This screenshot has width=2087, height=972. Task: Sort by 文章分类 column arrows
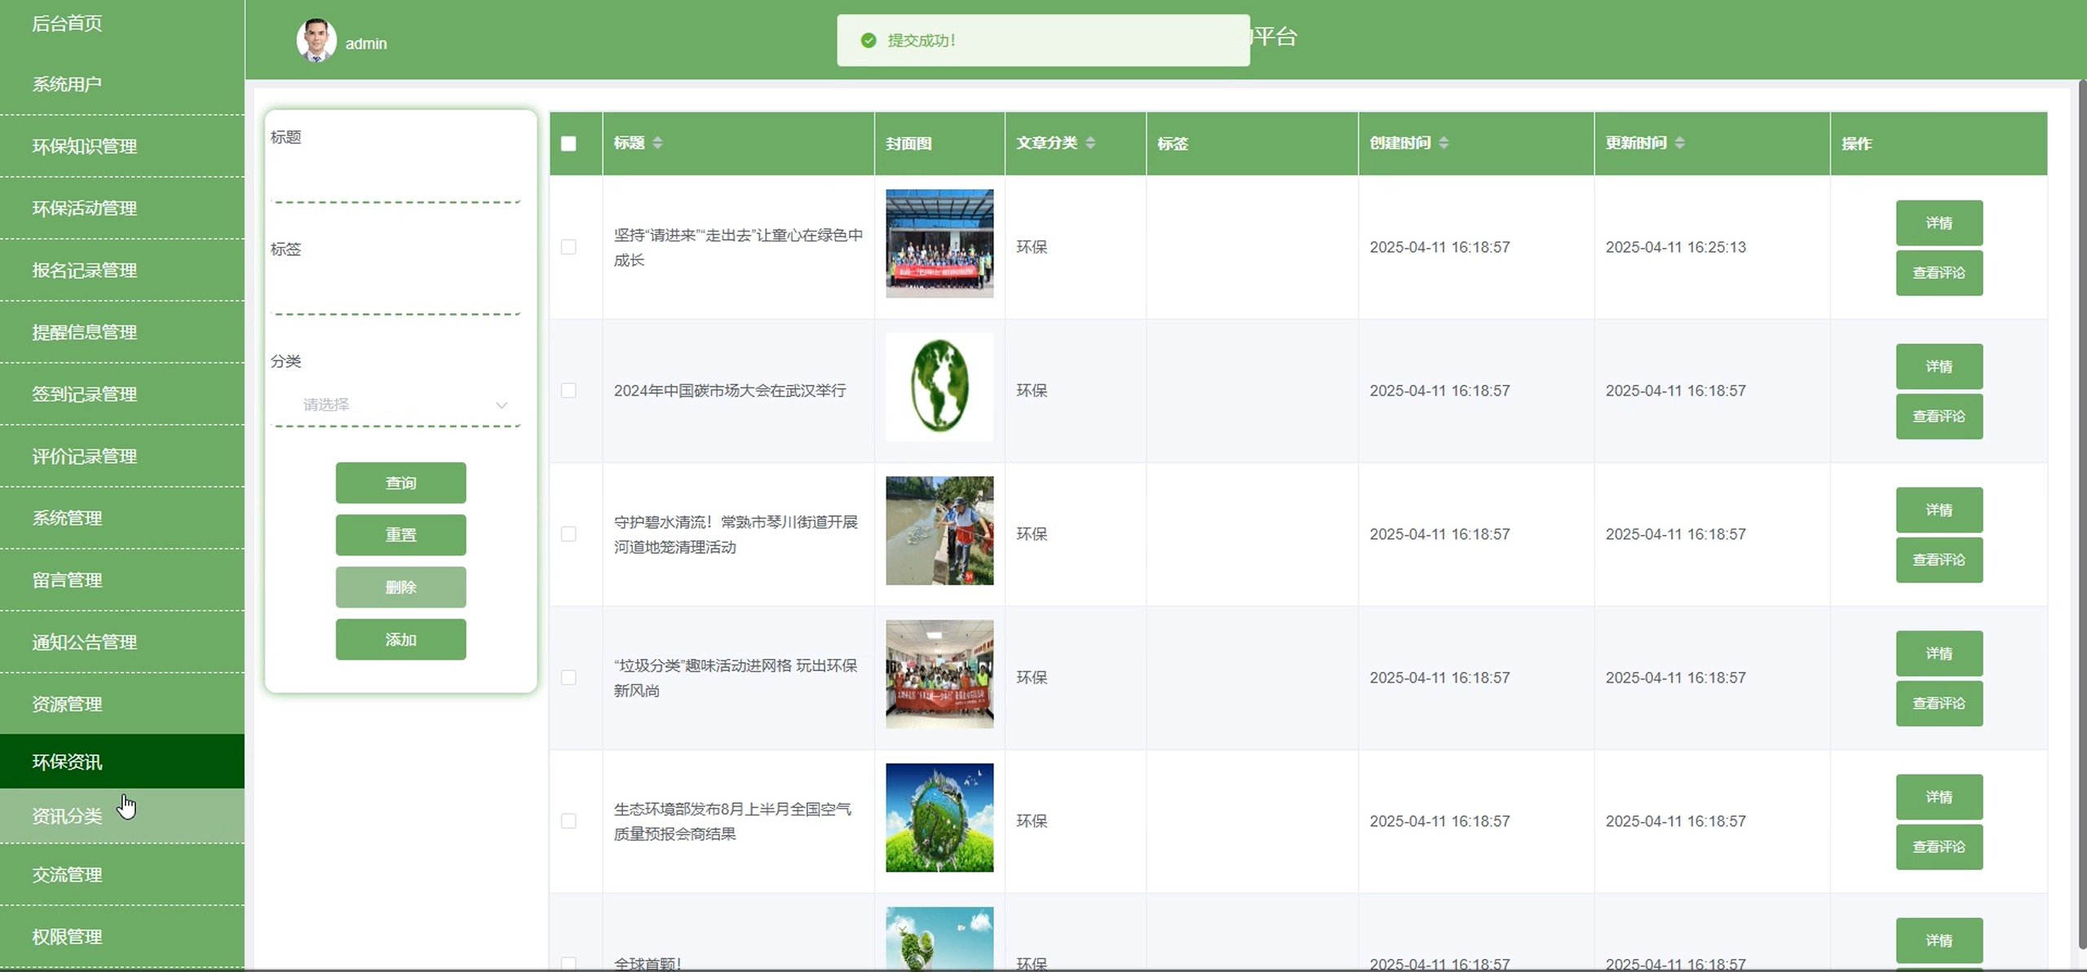click(x=1090, y=143)
